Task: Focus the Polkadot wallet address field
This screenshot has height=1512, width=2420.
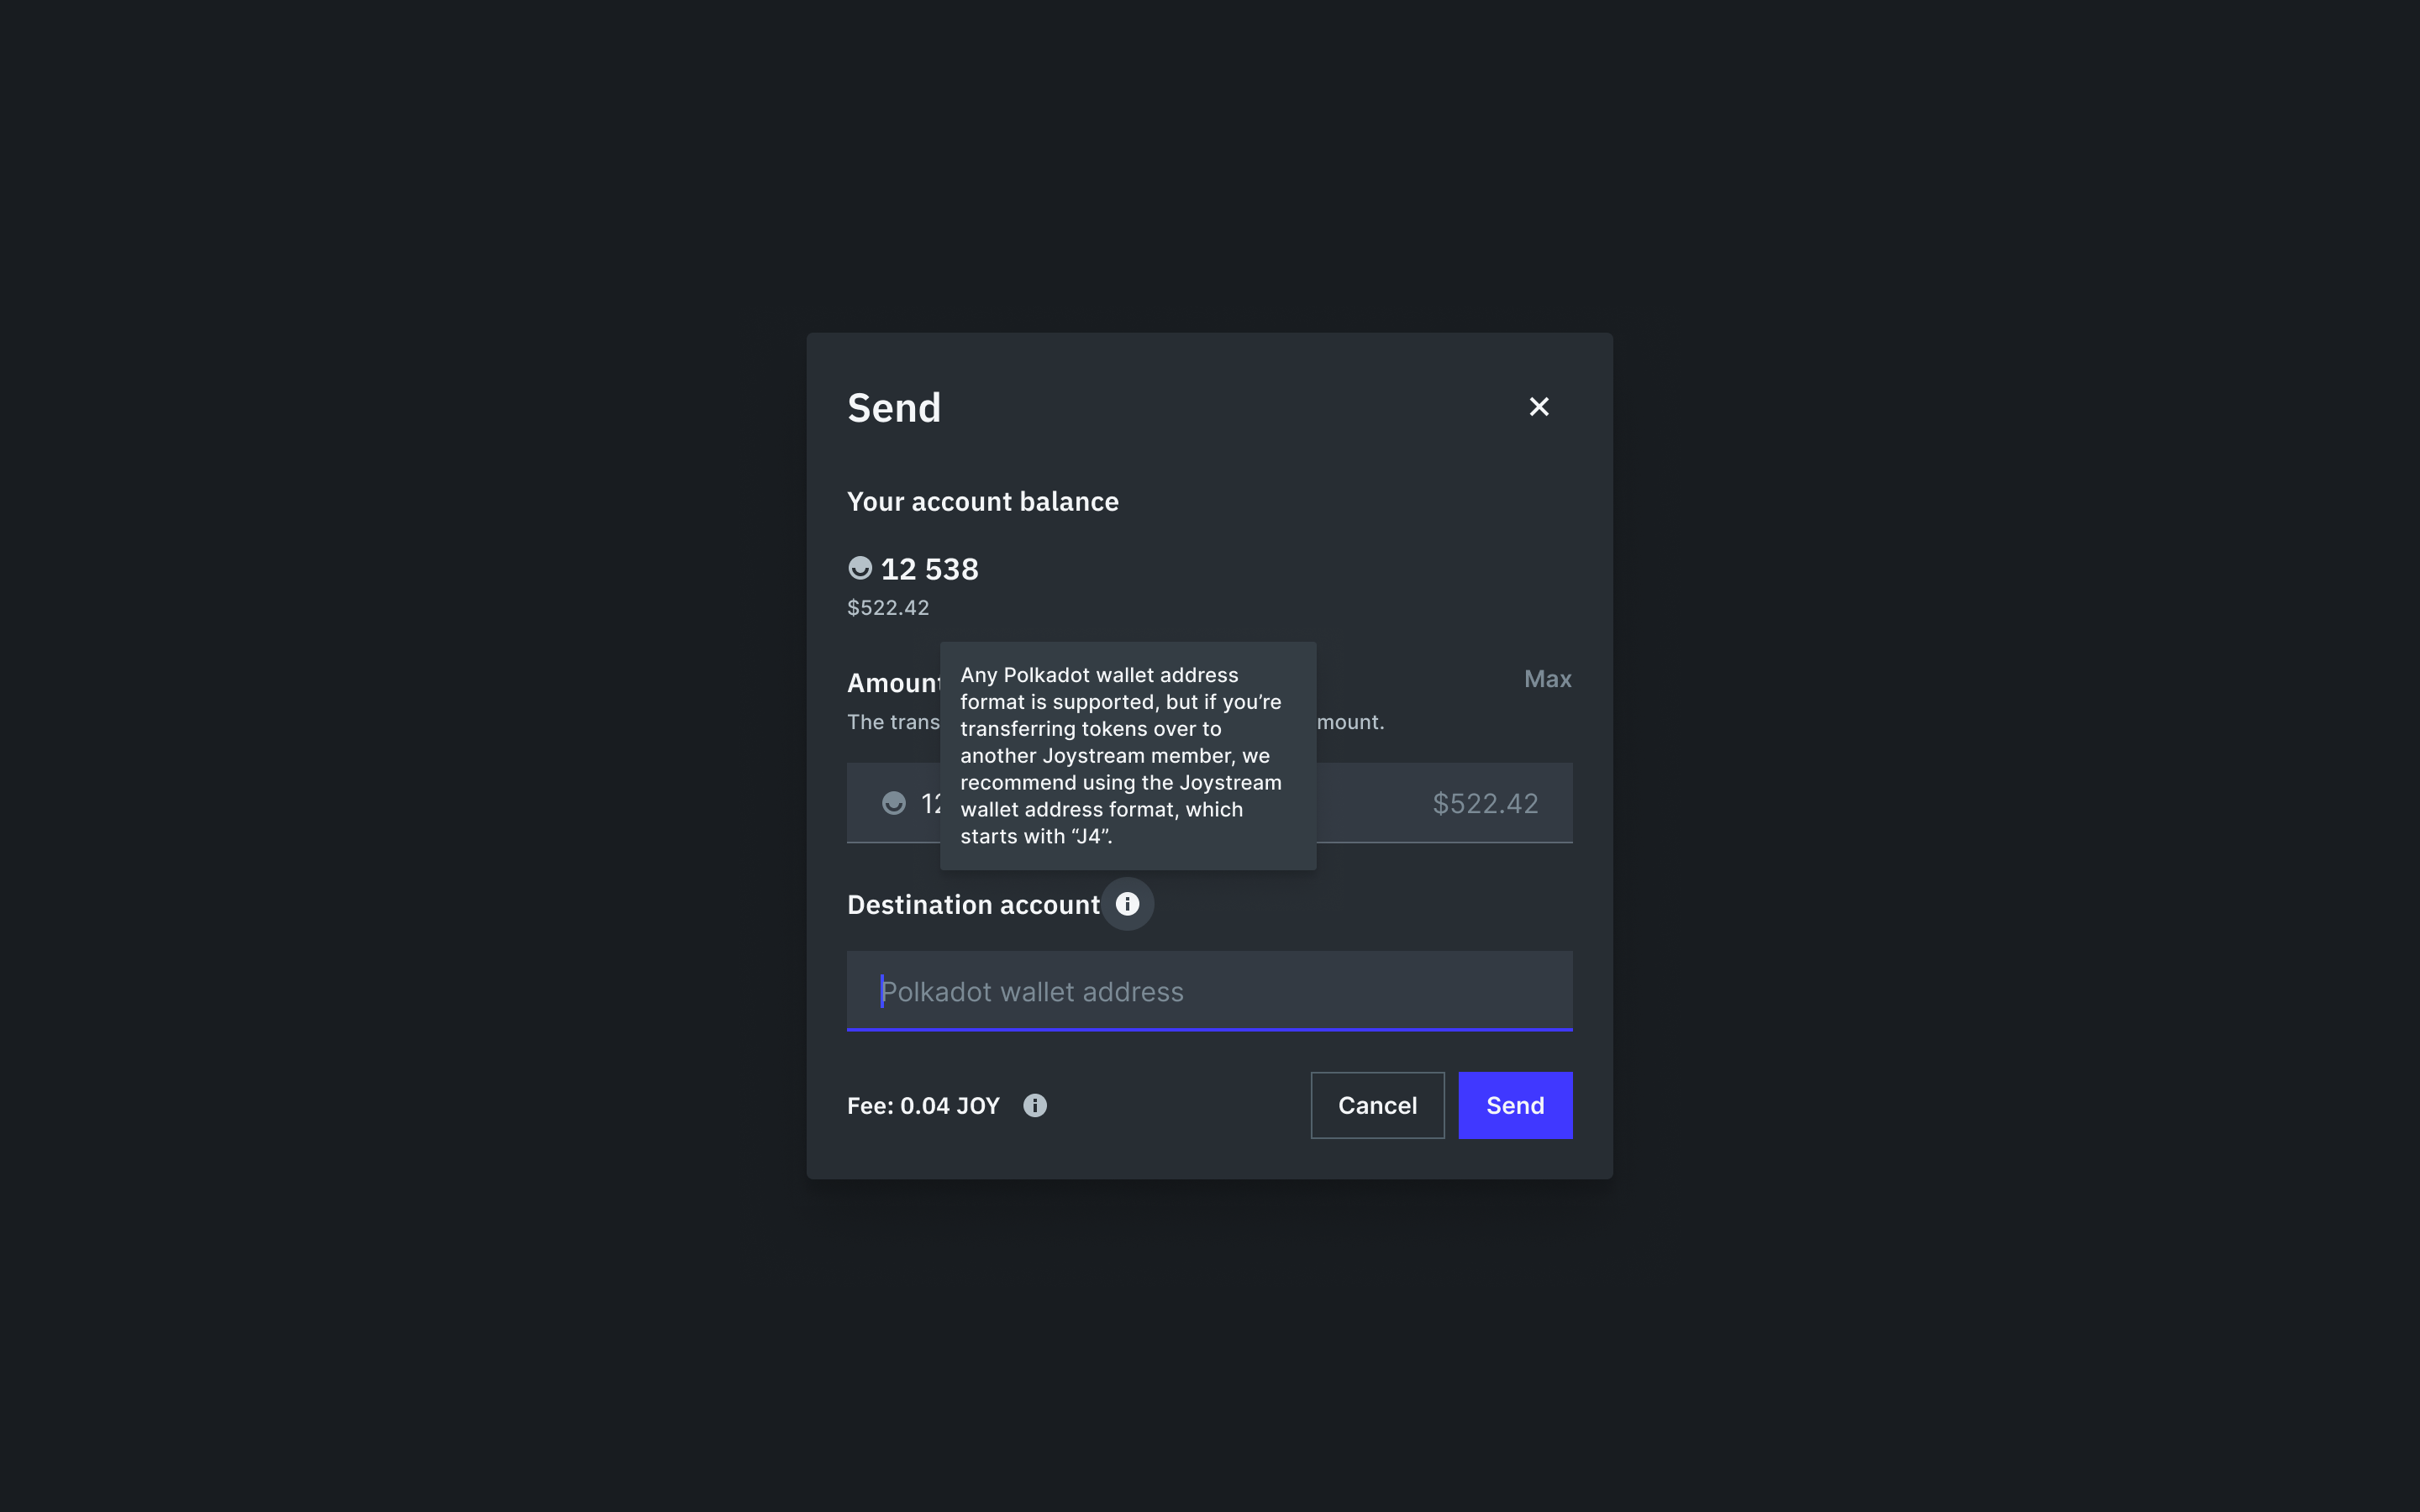Action: tap(1209, 991)
